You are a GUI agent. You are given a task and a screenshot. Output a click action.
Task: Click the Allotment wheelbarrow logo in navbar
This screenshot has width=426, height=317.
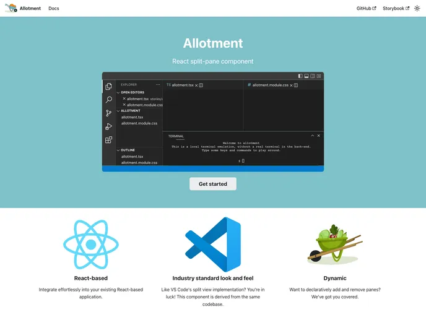click(x=11, y=8)
